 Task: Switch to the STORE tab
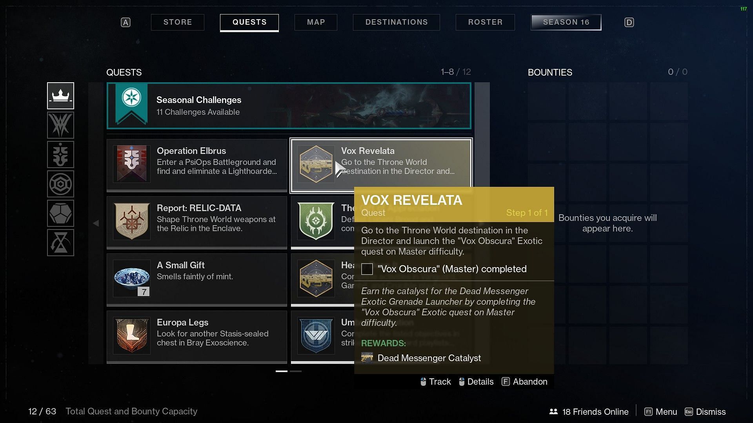click(x=177, y=22)
